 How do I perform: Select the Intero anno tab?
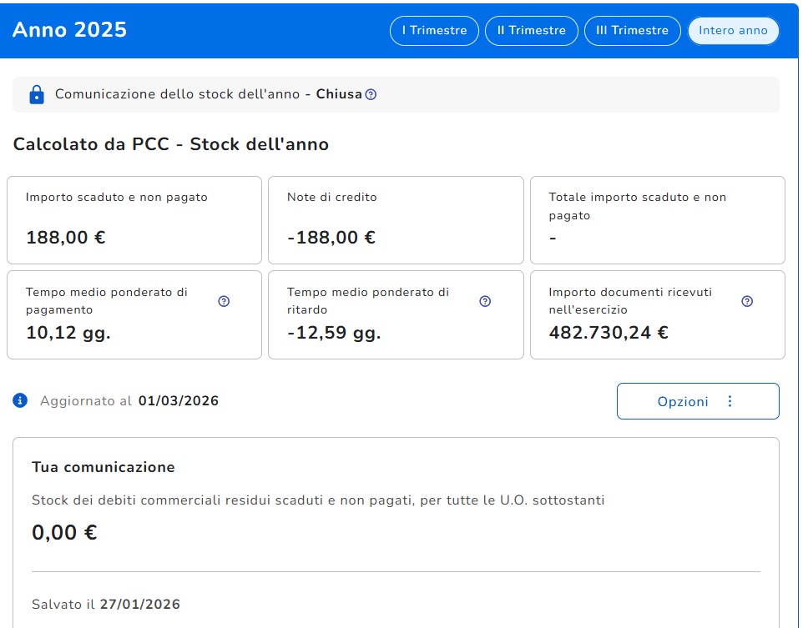[x=733, y=31]
